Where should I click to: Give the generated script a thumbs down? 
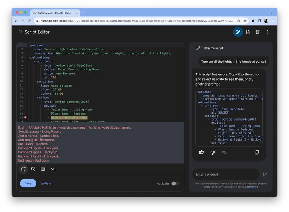(x=213, y=152)
